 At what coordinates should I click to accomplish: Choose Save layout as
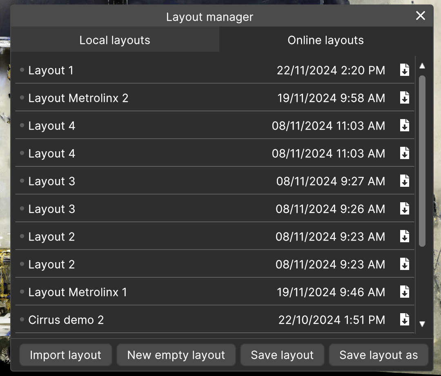pos(379,355)
